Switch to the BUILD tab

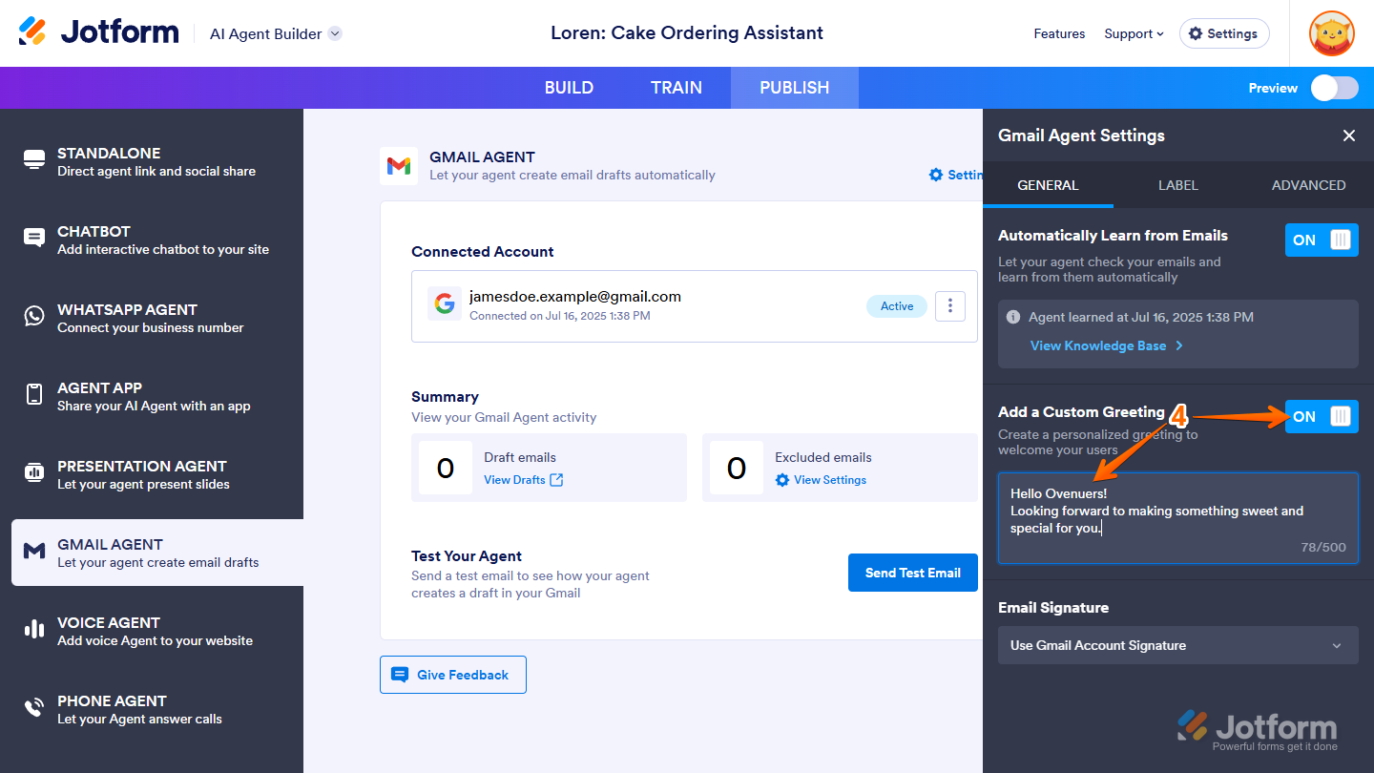click(569, 88)
